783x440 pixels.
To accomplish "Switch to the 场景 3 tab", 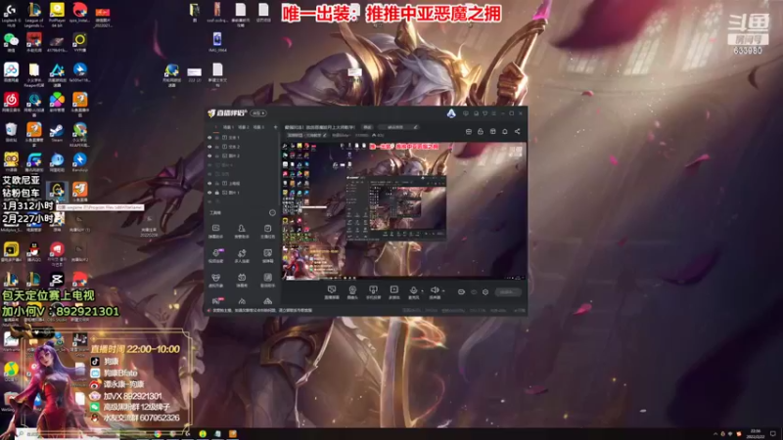I will (x=258, y=127).
